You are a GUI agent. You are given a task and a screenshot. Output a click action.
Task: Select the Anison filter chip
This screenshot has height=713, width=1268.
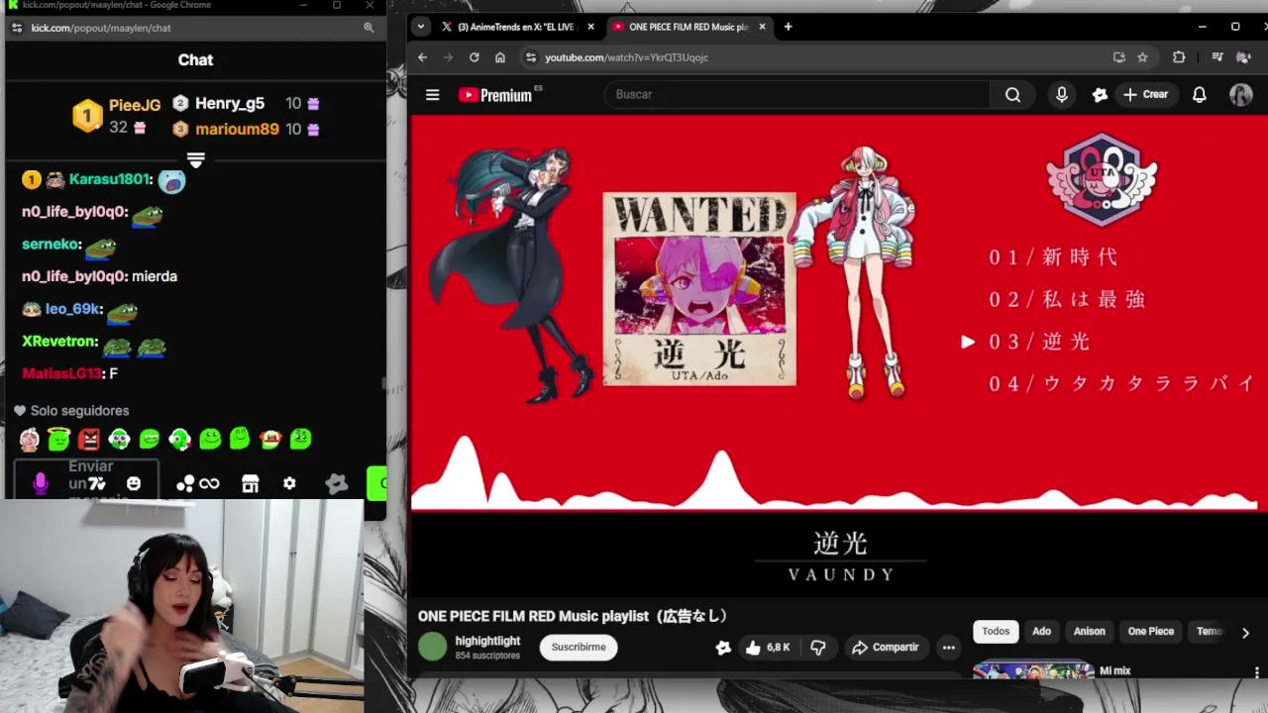[1089, 632]
